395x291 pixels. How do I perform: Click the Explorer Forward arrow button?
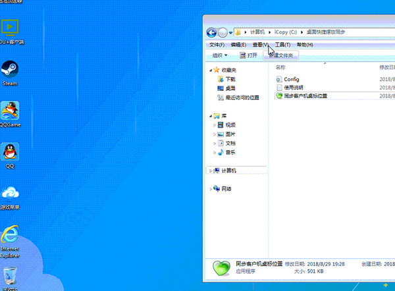click(223, 32)
